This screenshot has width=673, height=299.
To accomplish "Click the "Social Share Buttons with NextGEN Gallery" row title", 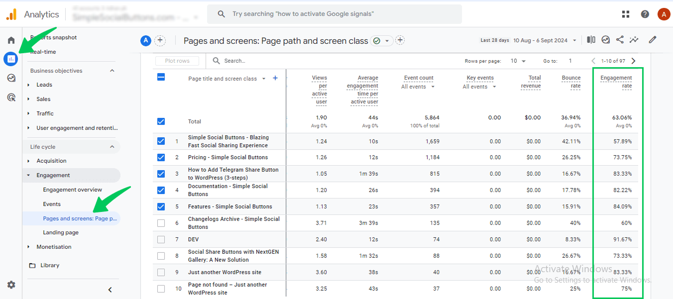I will click(x=233, y=256).
